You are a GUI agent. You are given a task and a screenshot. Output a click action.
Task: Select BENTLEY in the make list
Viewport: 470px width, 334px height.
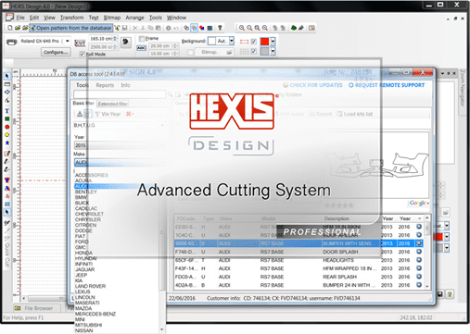[x=86, y=192]
